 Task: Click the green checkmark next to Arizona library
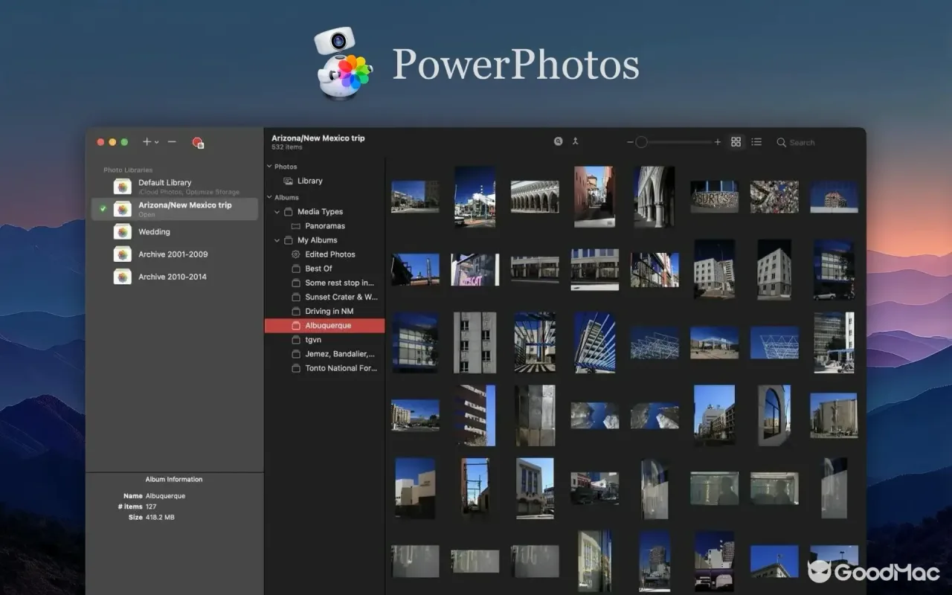(103, 209)
